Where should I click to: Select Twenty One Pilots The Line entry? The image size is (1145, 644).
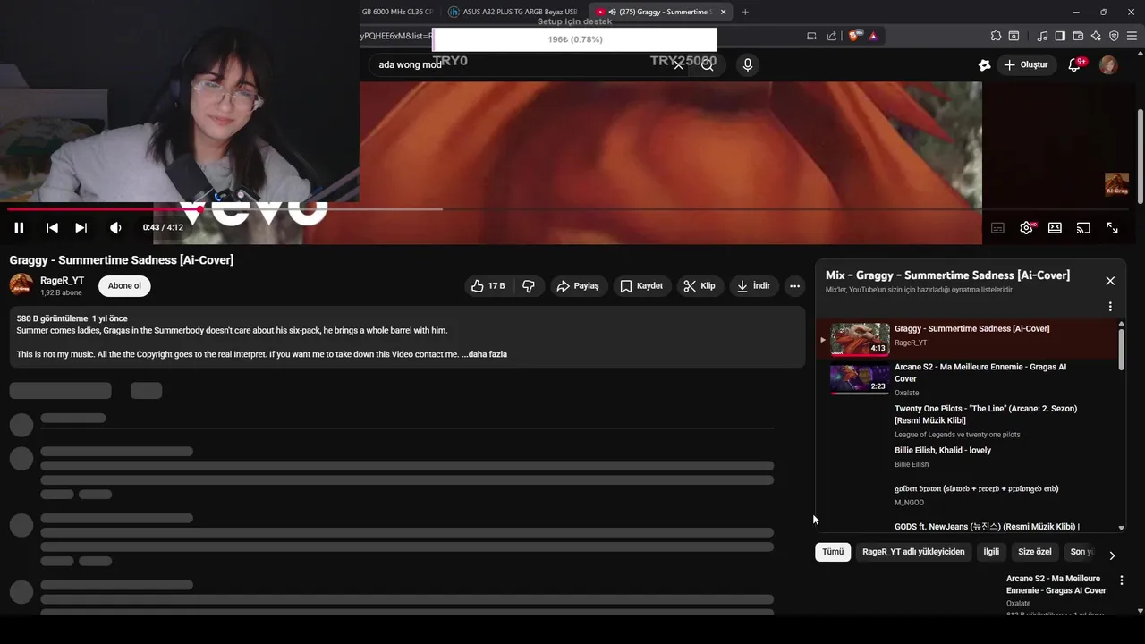tap(967, 420)
